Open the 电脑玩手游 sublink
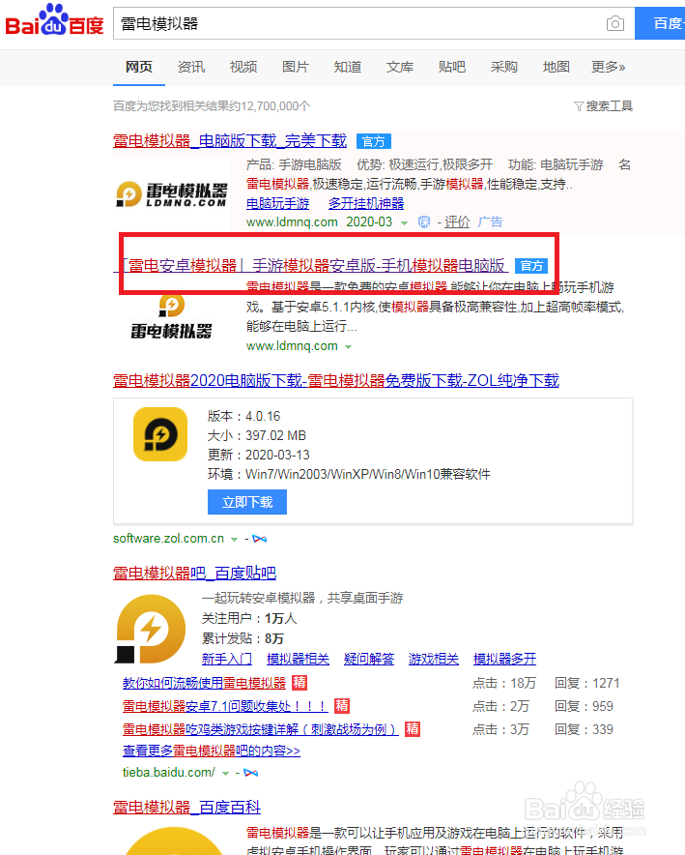The width and height of the screenshot is (685, 855). [277, 203]
